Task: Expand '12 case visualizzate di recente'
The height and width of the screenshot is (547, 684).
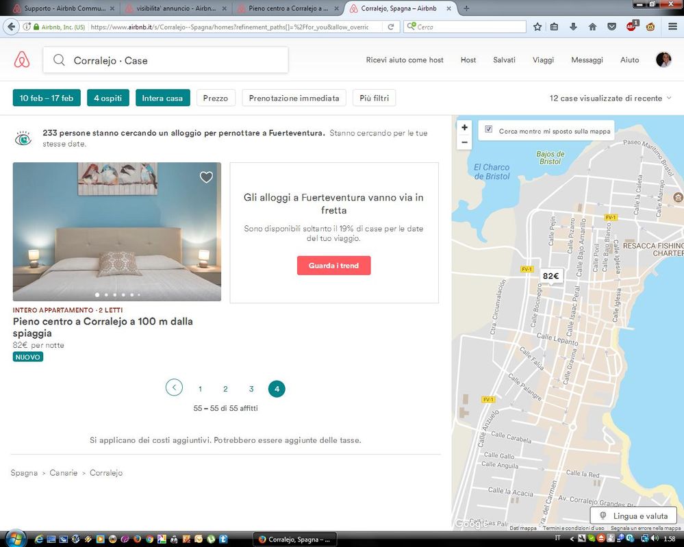Action: 610,98
